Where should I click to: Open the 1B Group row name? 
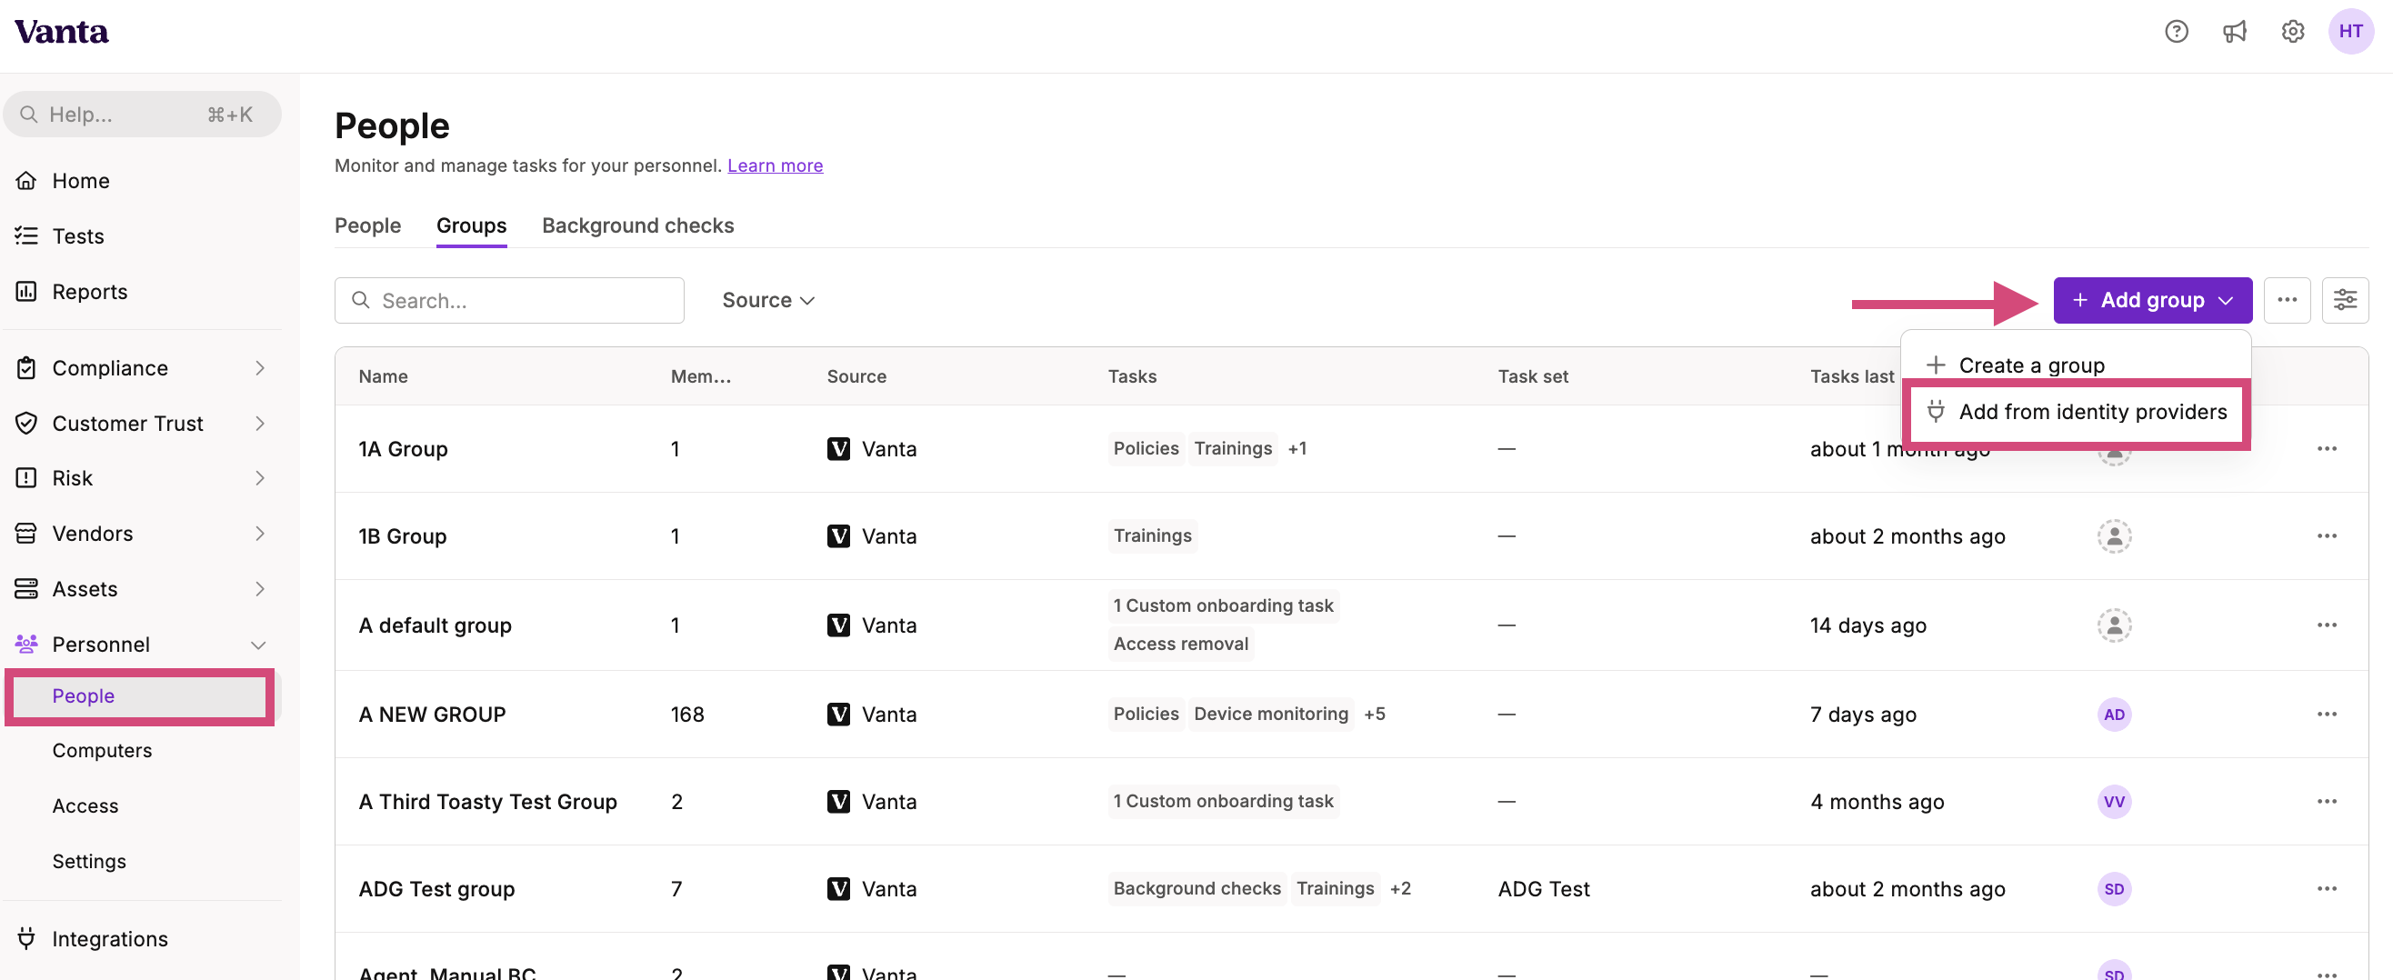pos(402,536)
